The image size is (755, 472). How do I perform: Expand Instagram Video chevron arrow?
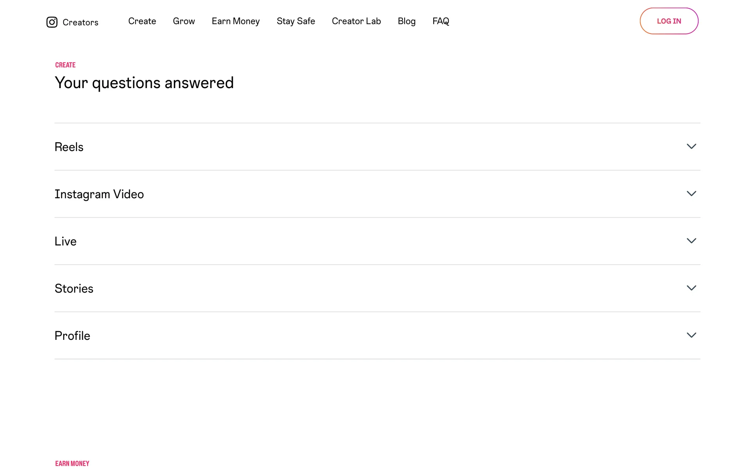(x=691, y=194)
